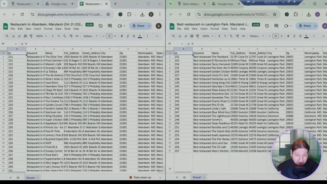Open comments icon in Aberdeen spreadsheet
This screenshot has width=327, height=184.
[x=110, y=26]
